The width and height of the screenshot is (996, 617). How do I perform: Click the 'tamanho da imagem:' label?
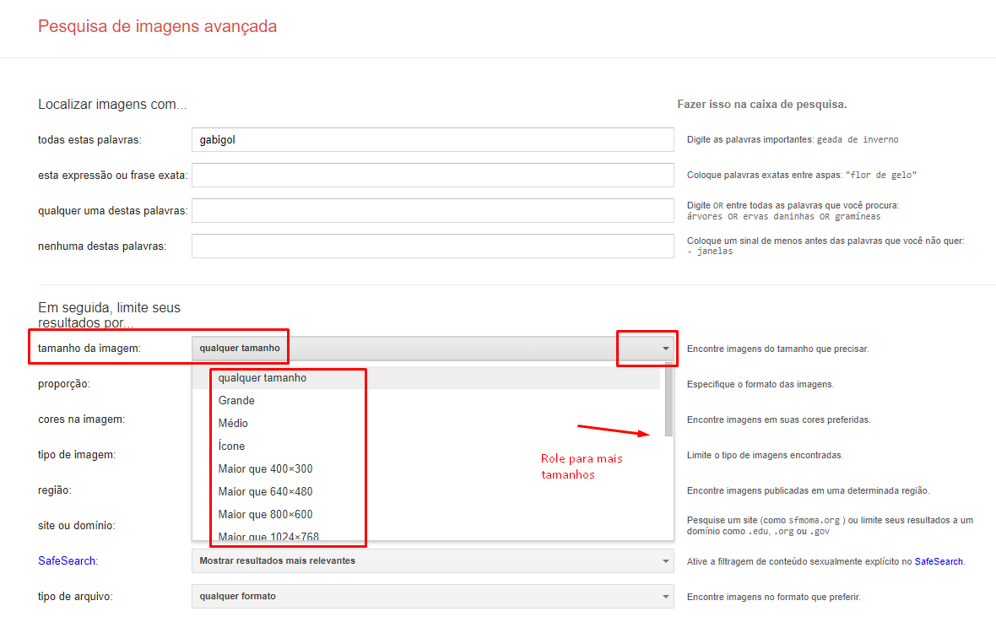89,349
